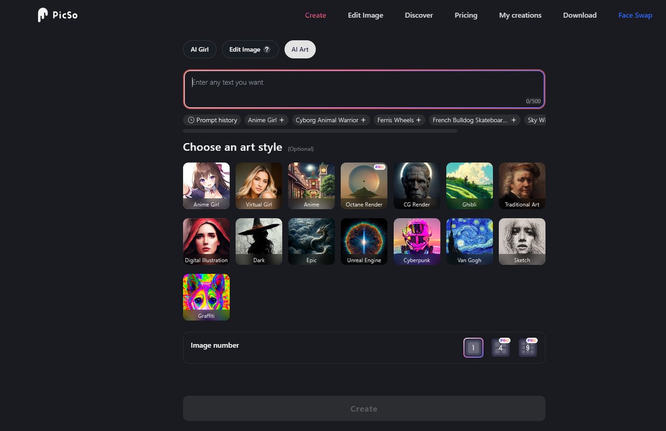The height and width of the screenshot is (431, 666).
Task: Add the Cyborg Animal Warrior prompt chip
Action: pyautogui.click(x=330, y=120)
